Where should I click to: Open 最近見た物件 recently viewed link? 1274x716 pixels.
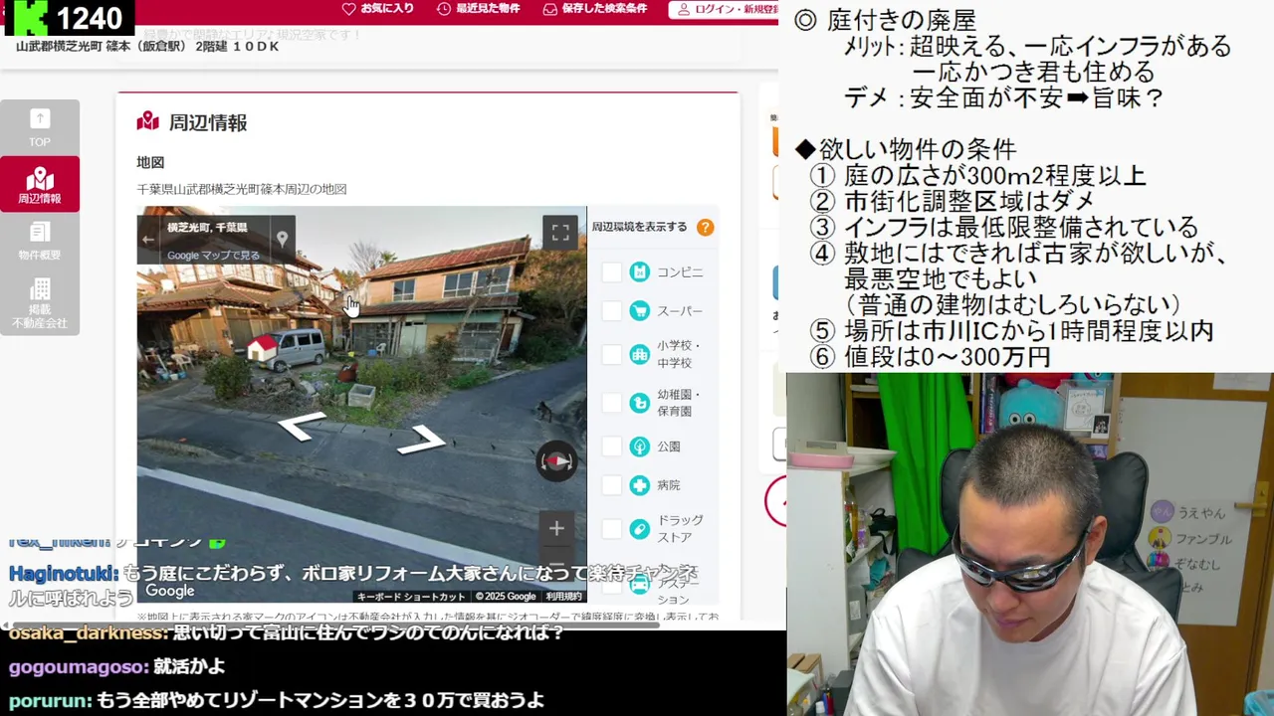(478, 9)
